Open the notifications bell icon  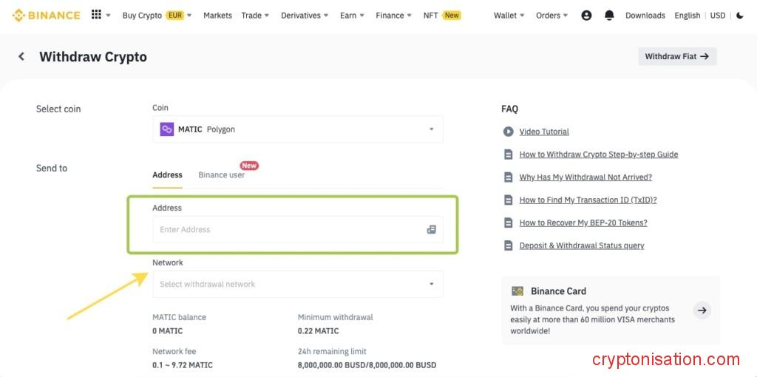(609, 15)
